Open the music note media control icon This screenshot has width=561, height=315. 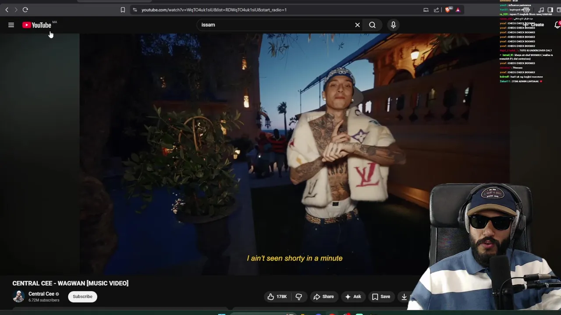[541, 10]
